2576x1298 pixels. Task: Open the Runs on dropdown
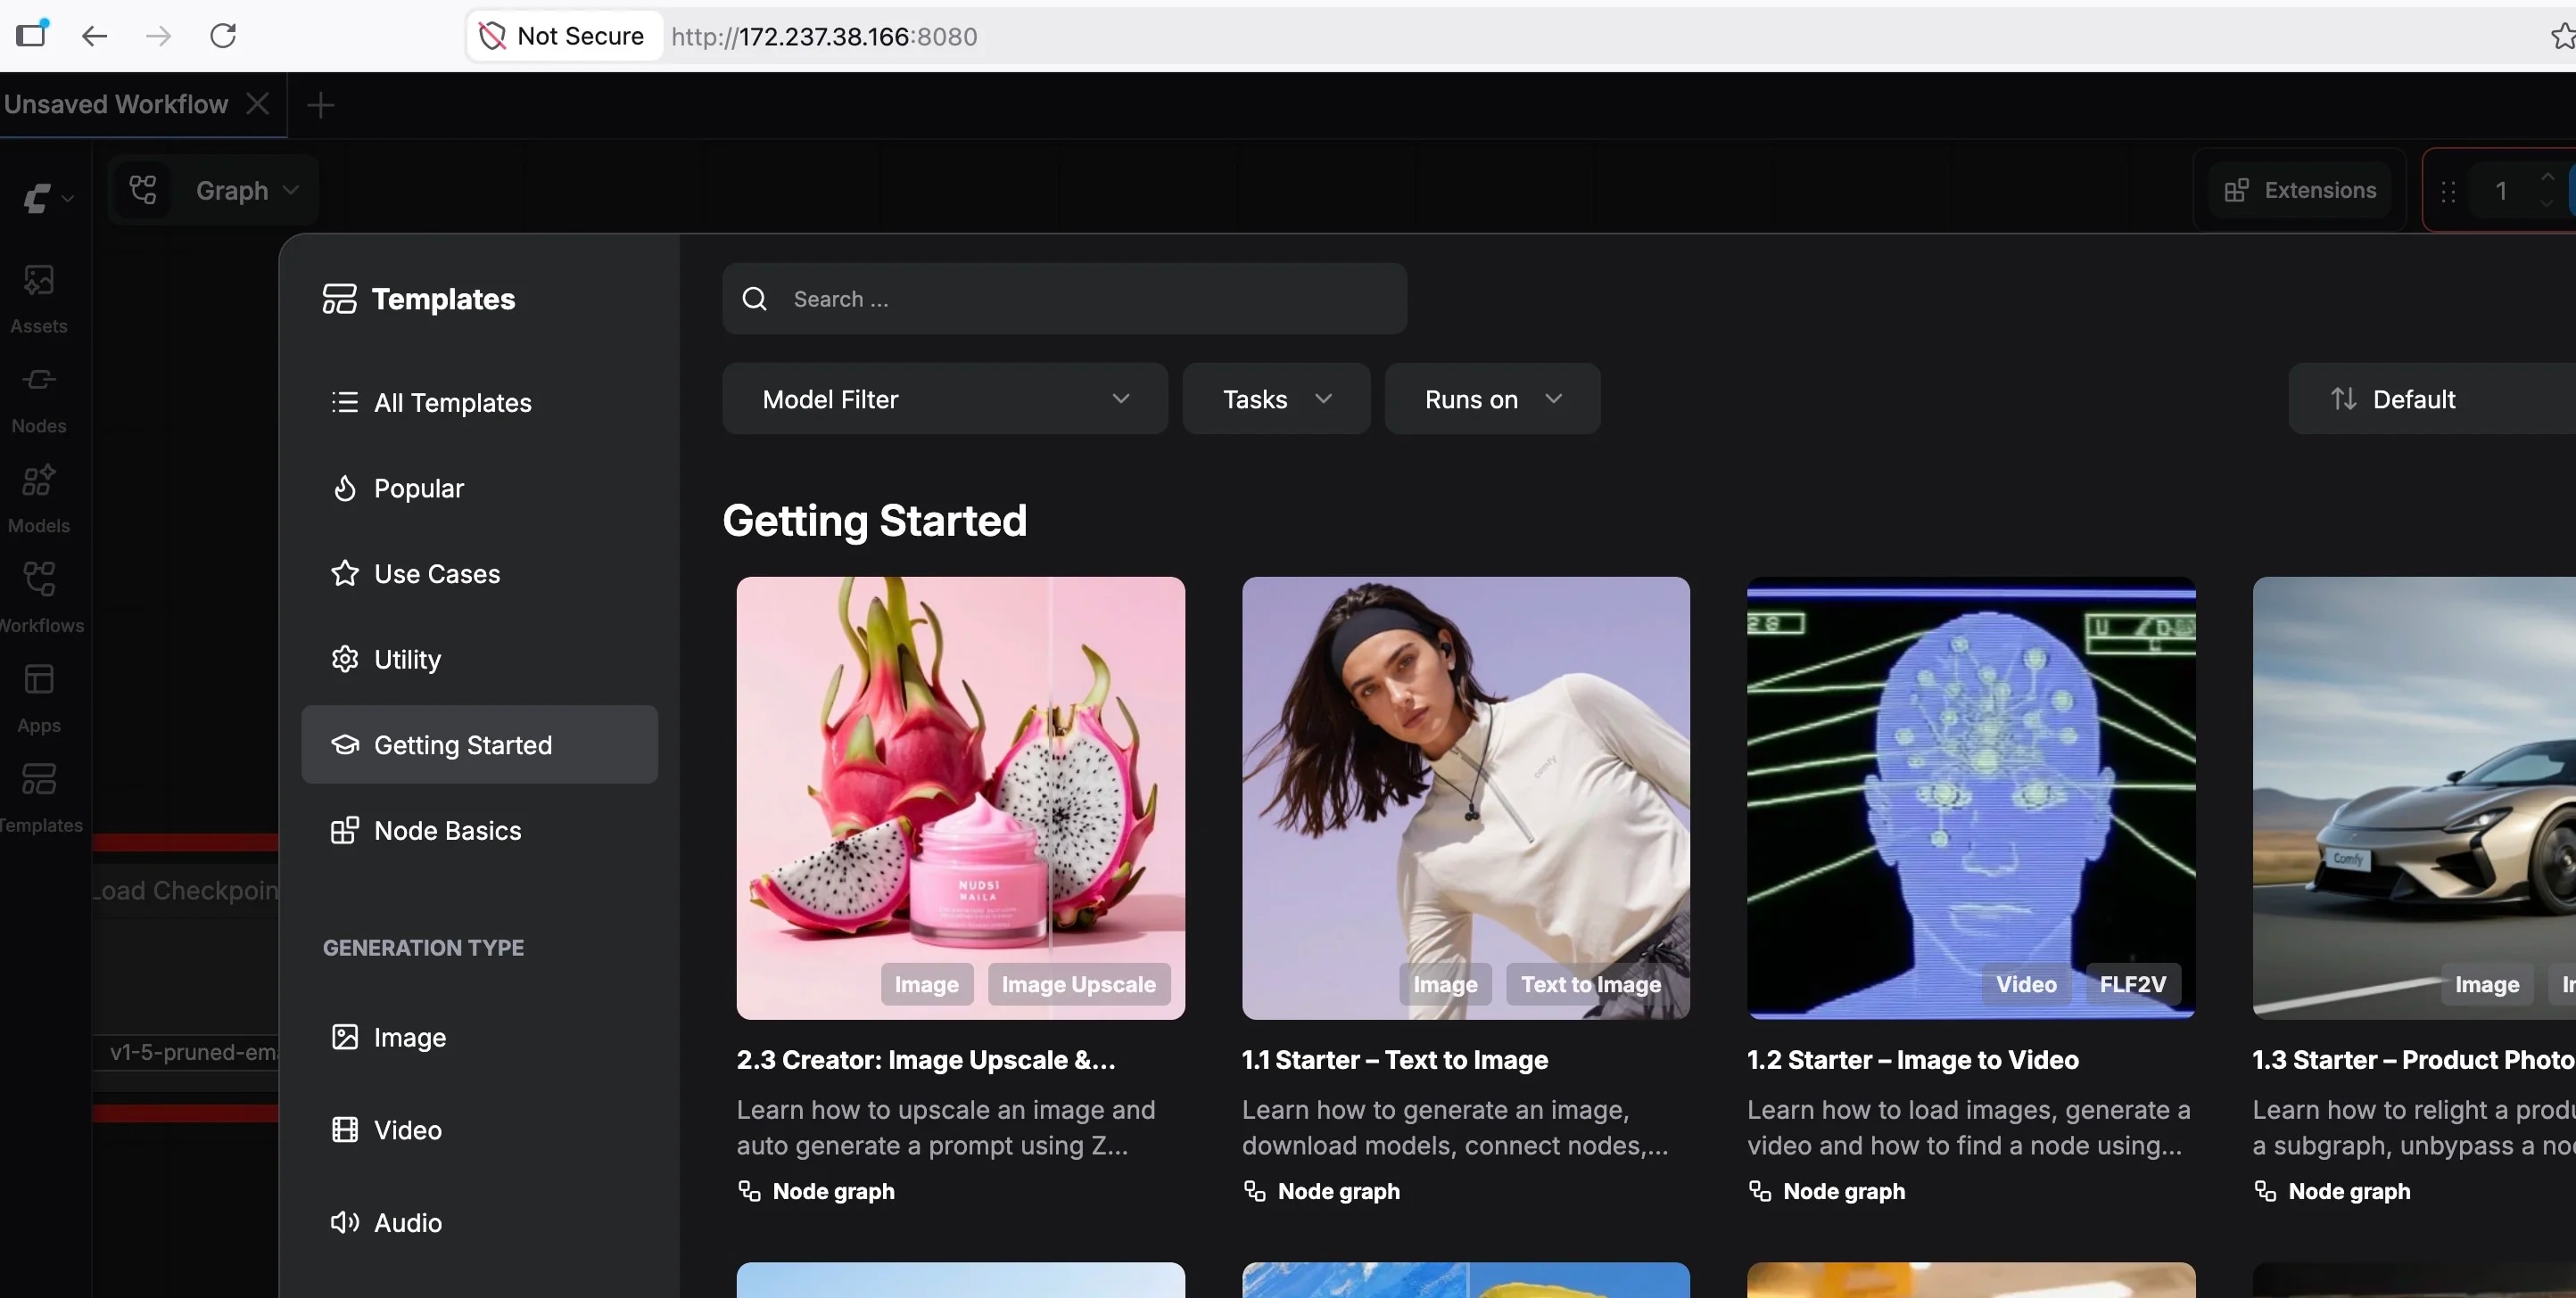tap(1491, 398)
